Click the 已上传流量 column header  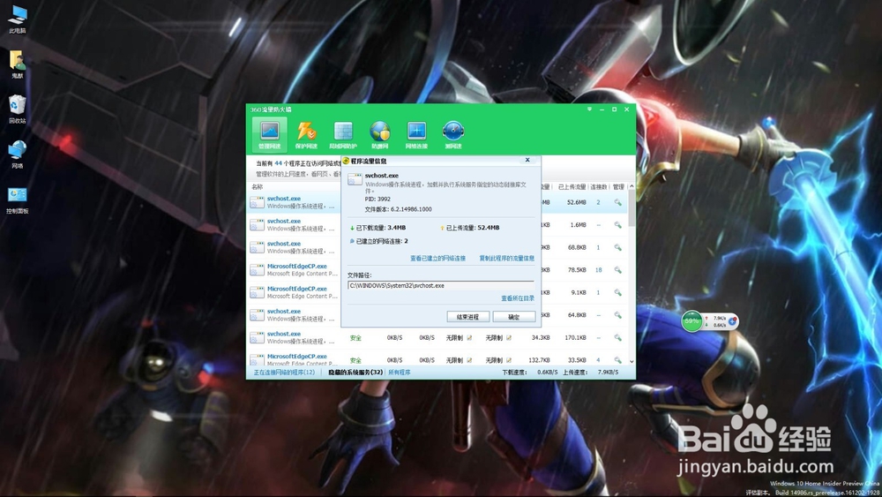coord(572,187)
